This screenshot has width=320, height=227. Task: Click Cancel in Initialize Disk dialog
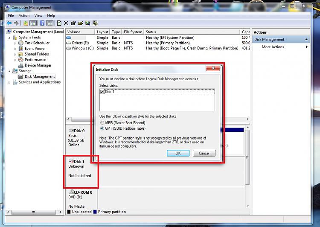pos(204,153)
